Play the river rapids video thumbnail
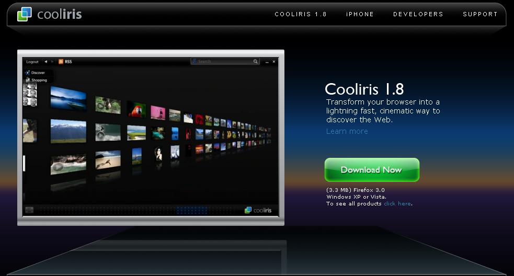 [68, 164]
